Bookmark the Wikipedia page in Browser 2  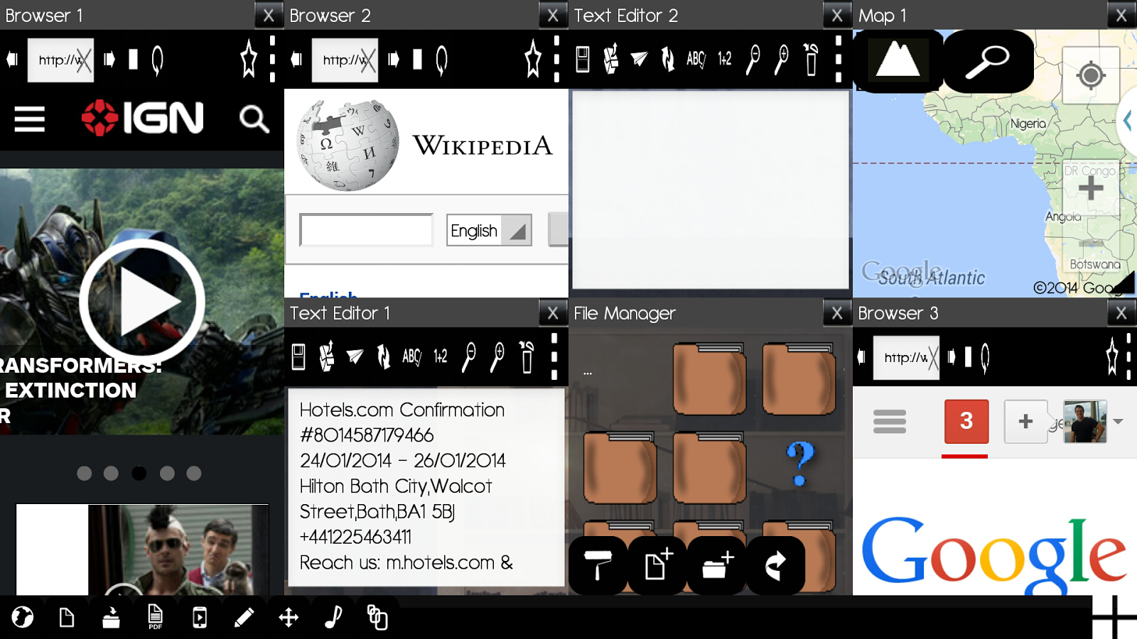533,59
